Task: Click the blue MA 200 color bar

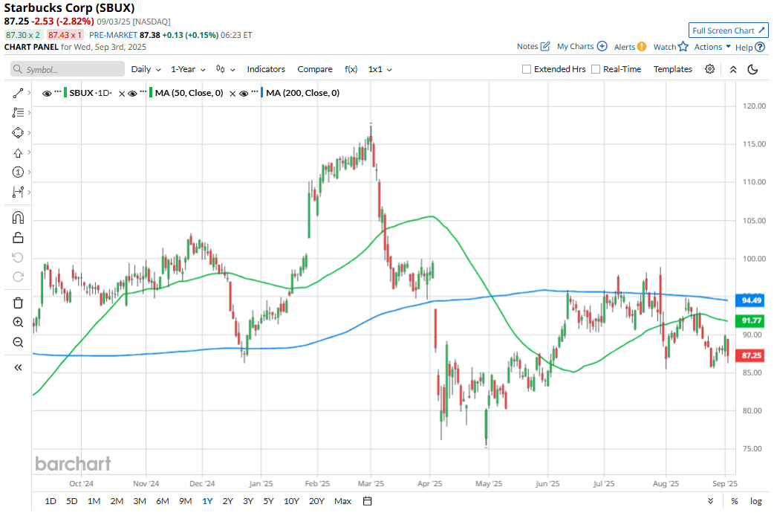Action: pos(261,92)
